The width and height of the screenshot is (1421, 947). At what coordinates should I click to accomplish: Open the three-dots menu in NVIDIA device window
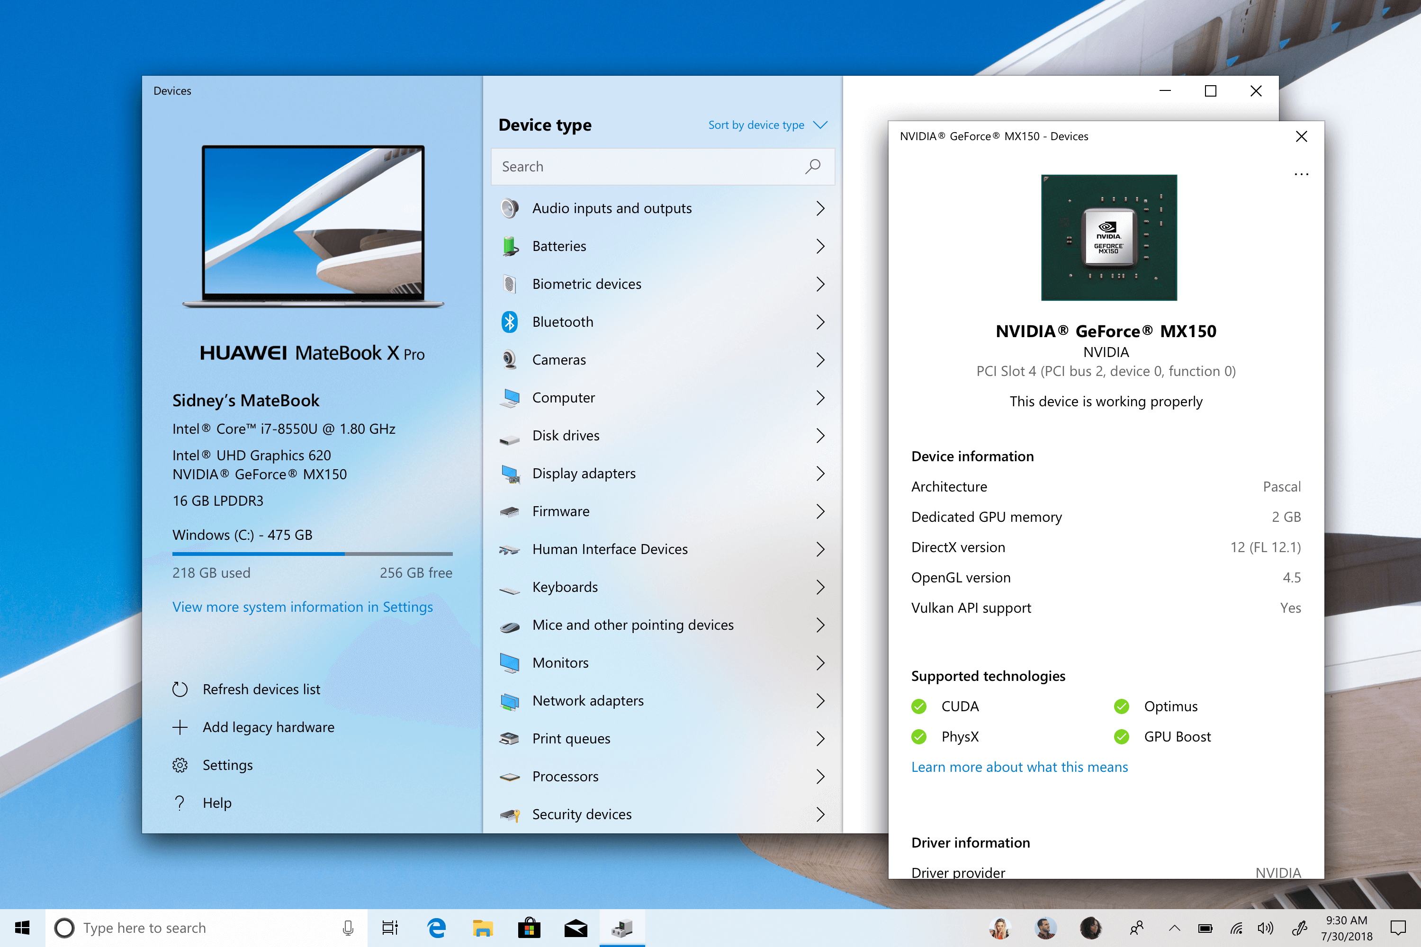[1301, 174]
